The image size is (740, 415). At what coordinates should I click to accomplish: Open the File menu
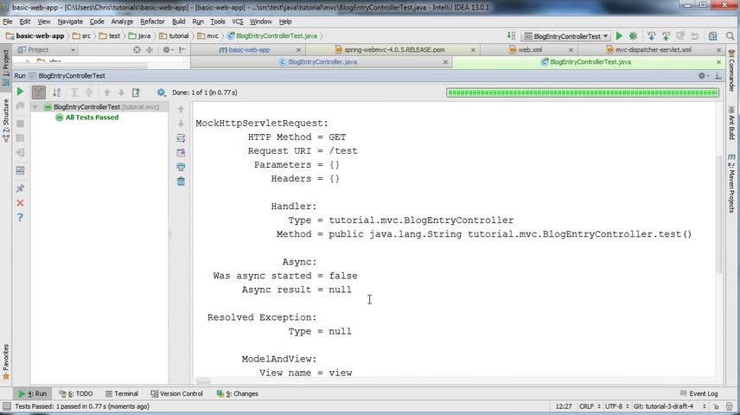coord(8,22)
